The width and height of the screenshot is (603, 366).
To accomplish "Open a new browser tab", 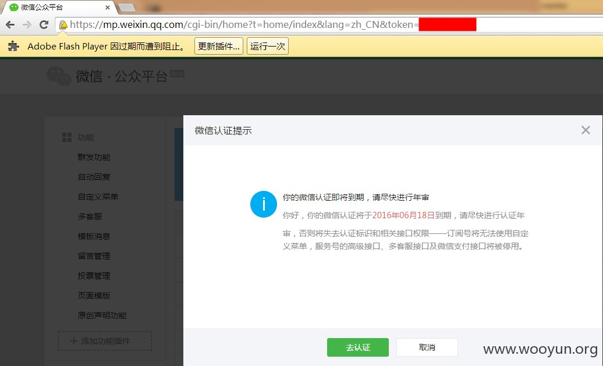I will (126, 8).
